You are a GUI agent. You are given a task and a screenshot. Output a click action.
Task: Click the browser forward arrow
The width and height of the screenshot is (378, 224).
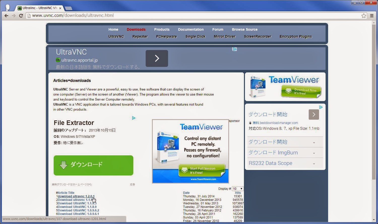tap(14, 16)
